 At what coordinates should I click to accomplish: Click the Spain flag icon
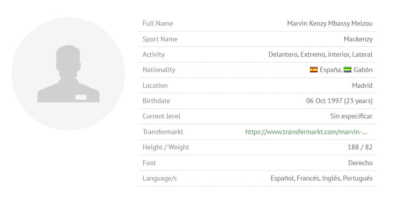[313, 69]
